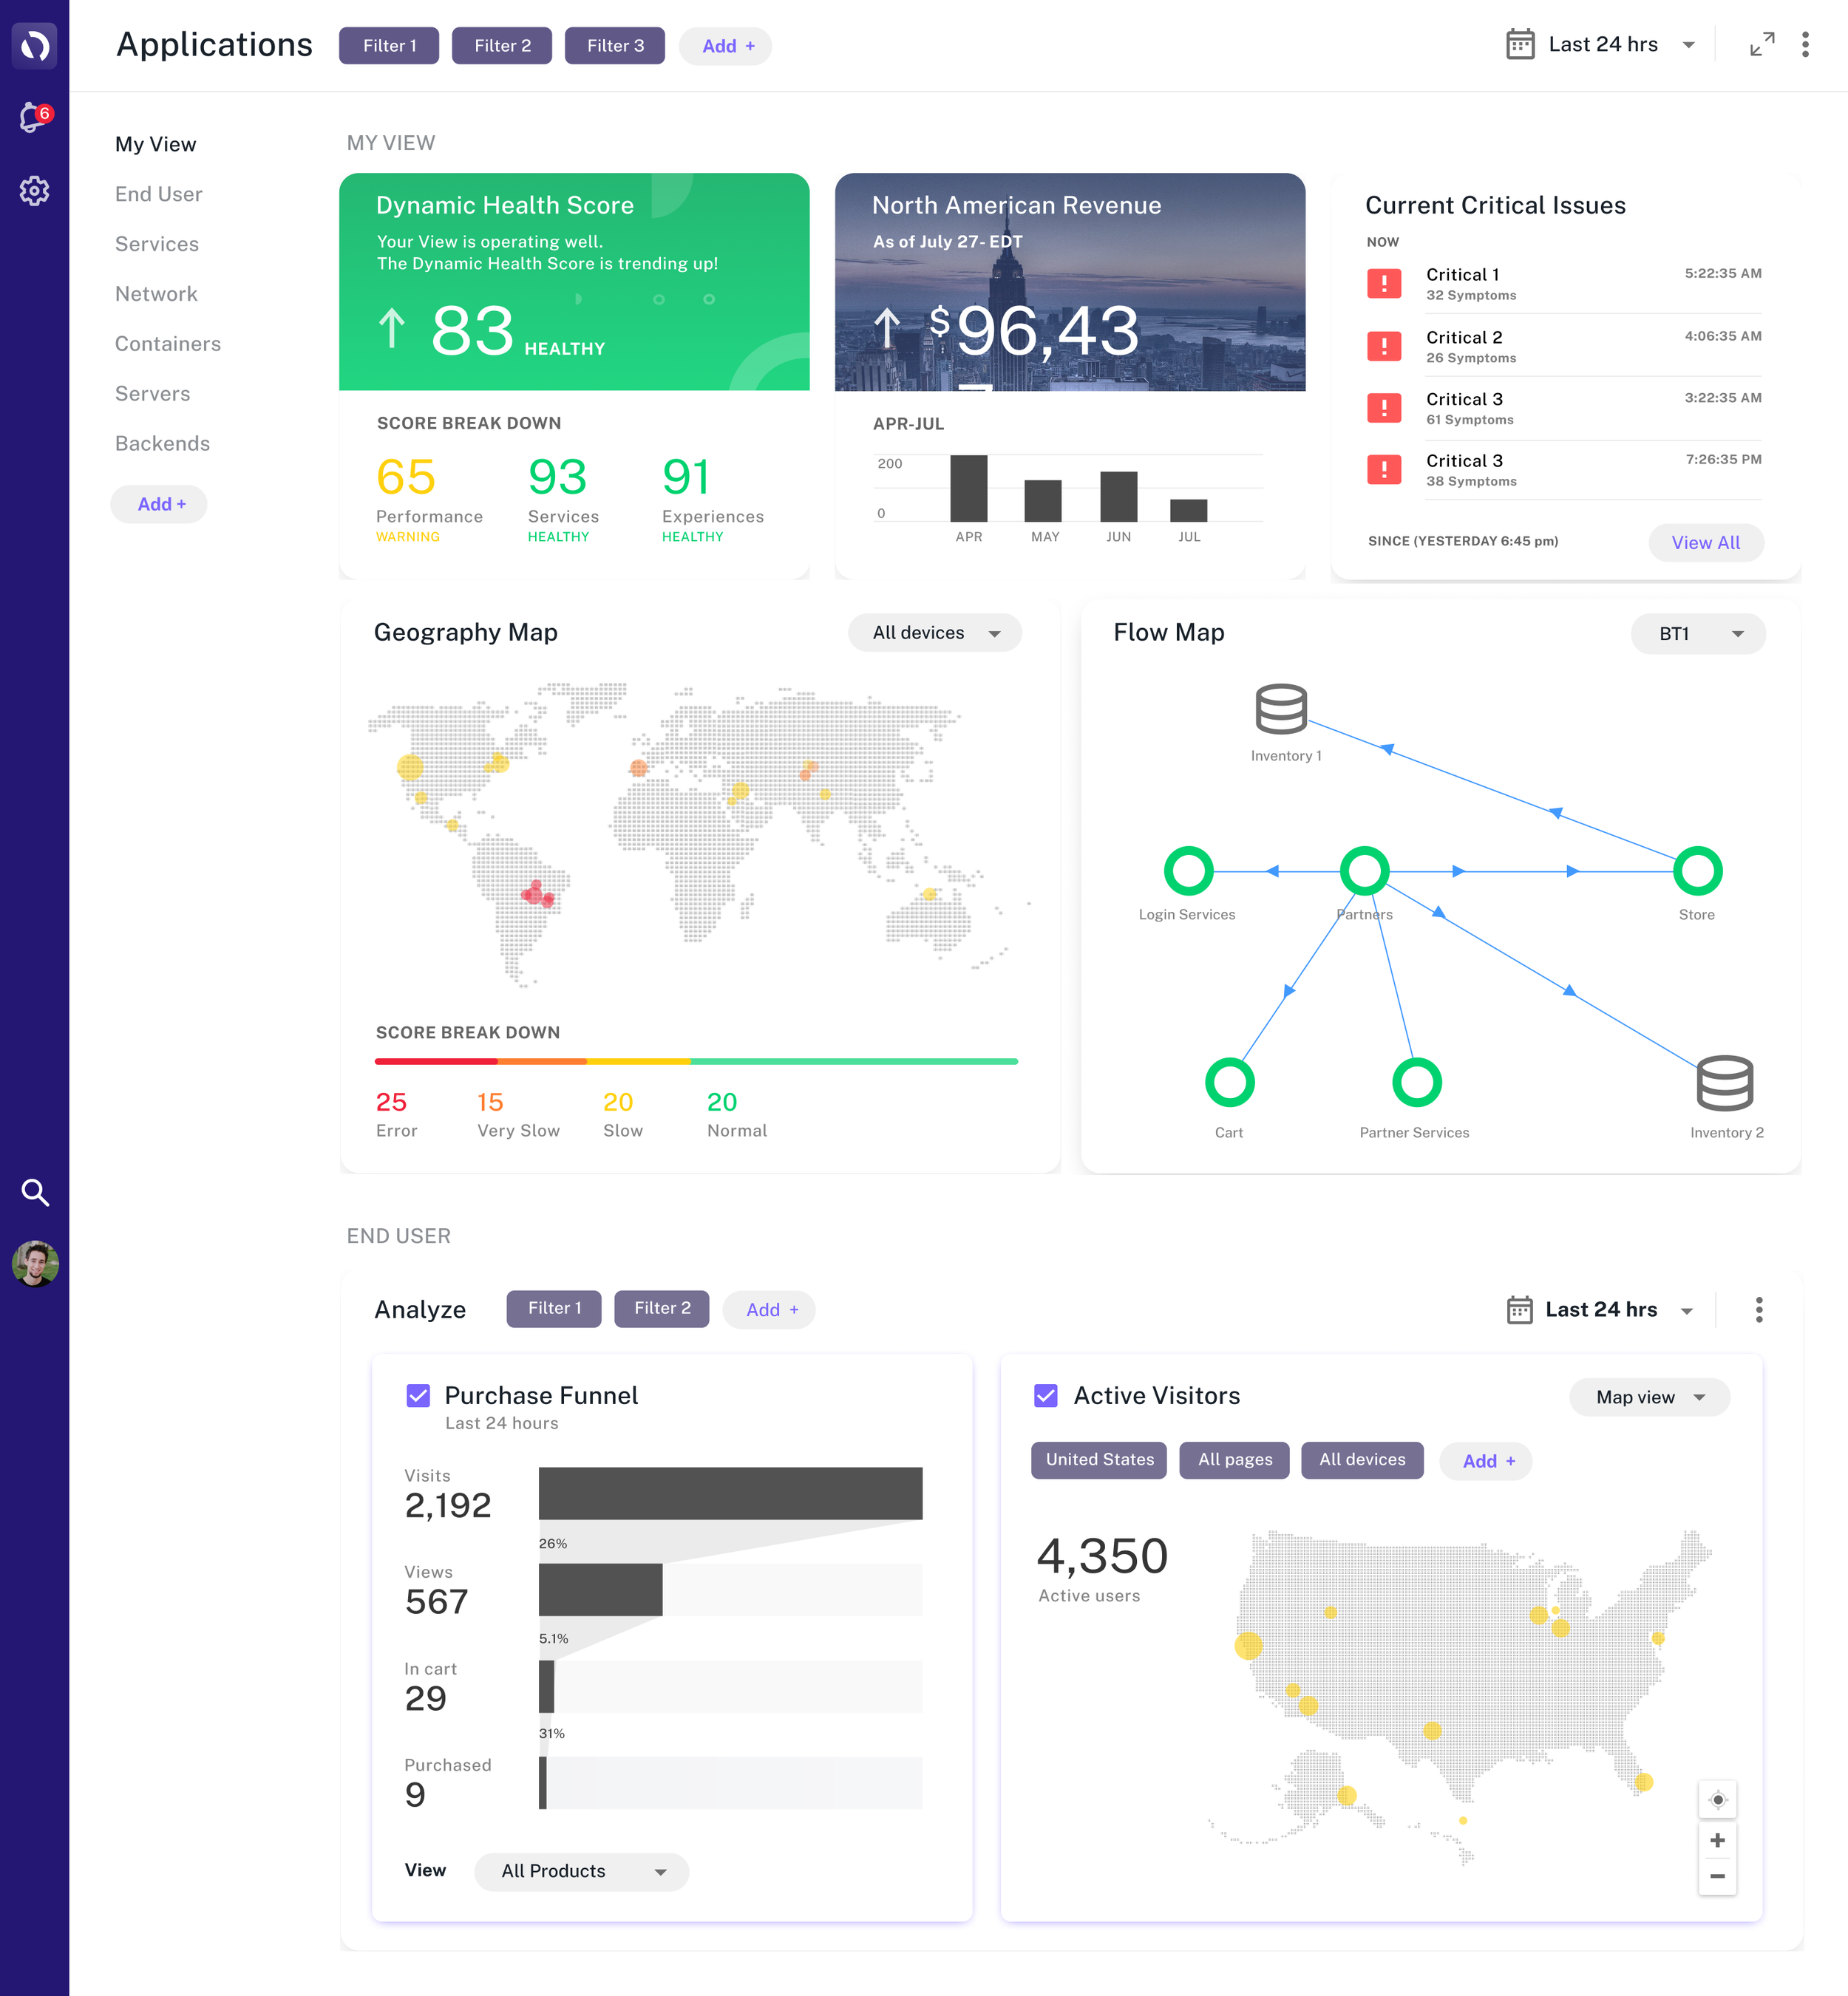Viewport: 1848px width, 1996px height.
Task: Open the All Products view dropdown
Action: point(581,1871)
